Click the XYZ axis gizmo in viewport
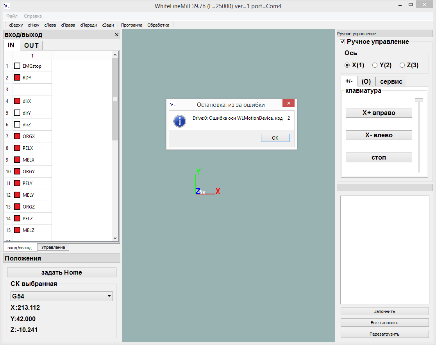The image size is (436, 345). coord(207,182)
